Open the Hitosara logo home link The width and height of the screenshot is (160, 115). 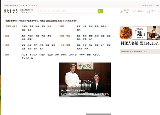coord(11,11)
